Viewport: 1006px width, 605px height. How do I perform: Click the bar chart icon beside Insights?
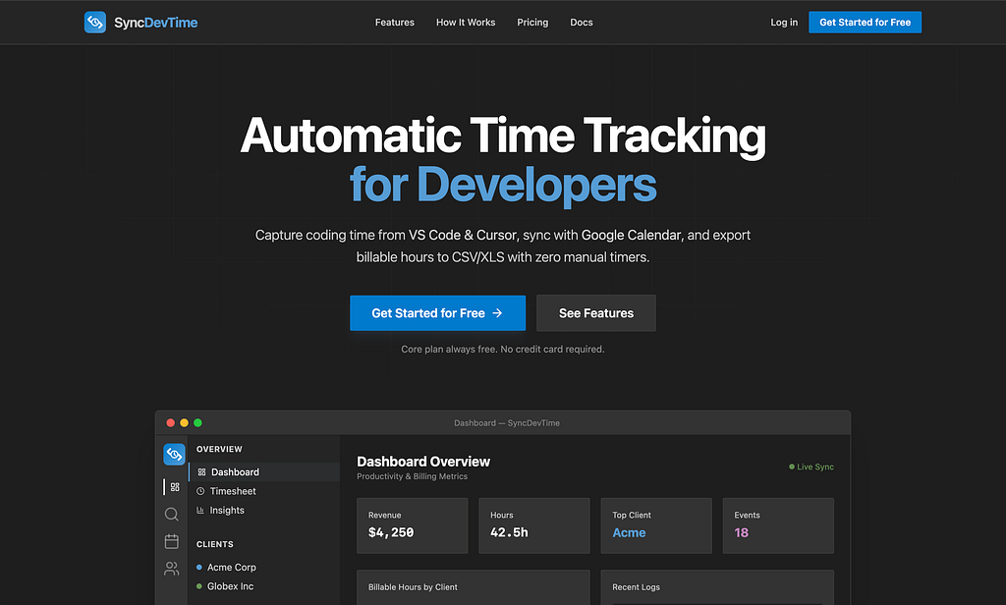[200, 511]
